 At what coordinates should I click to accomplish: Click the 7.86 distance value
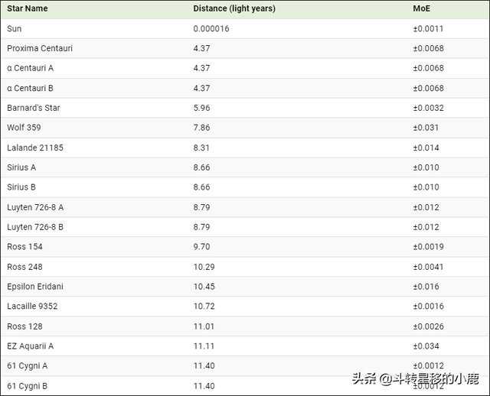coord(201,128)
